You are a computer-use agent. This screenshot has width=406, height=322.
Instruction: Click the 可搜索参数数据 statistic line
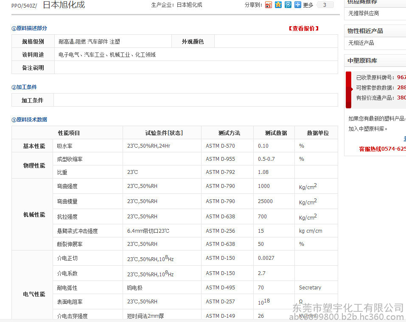point(381,88)
